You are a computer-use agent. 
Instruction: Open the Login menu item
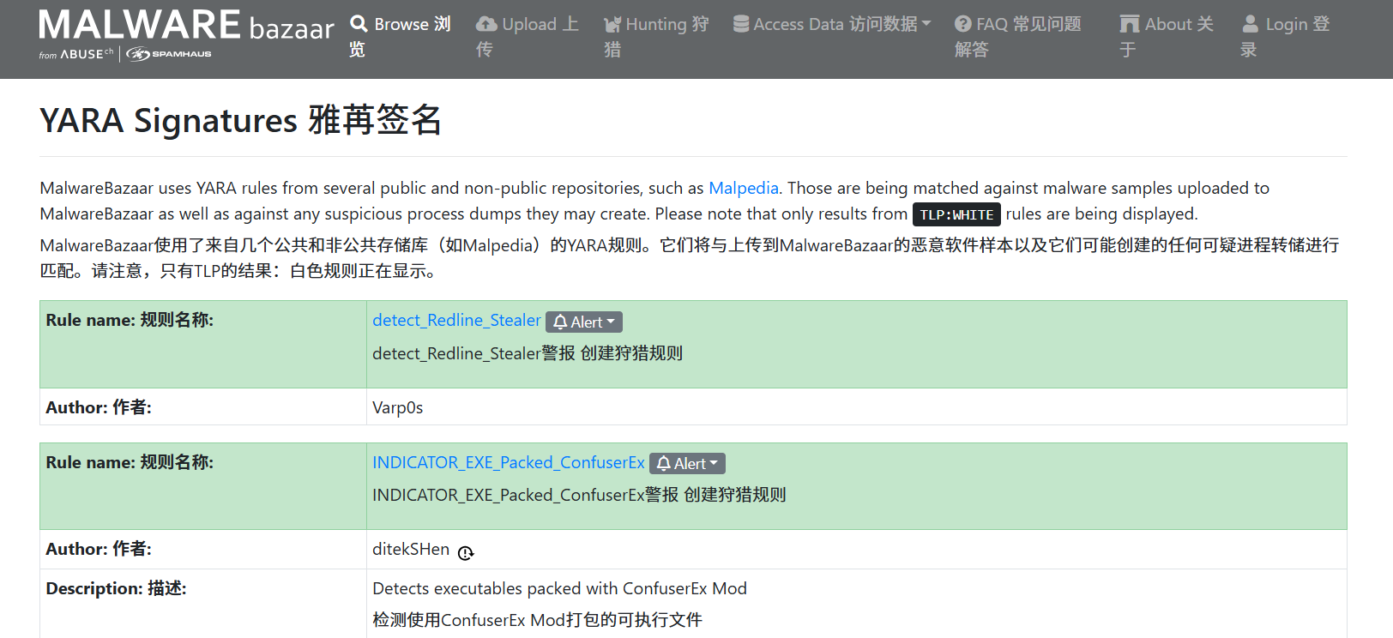[x=1285, y=36]
